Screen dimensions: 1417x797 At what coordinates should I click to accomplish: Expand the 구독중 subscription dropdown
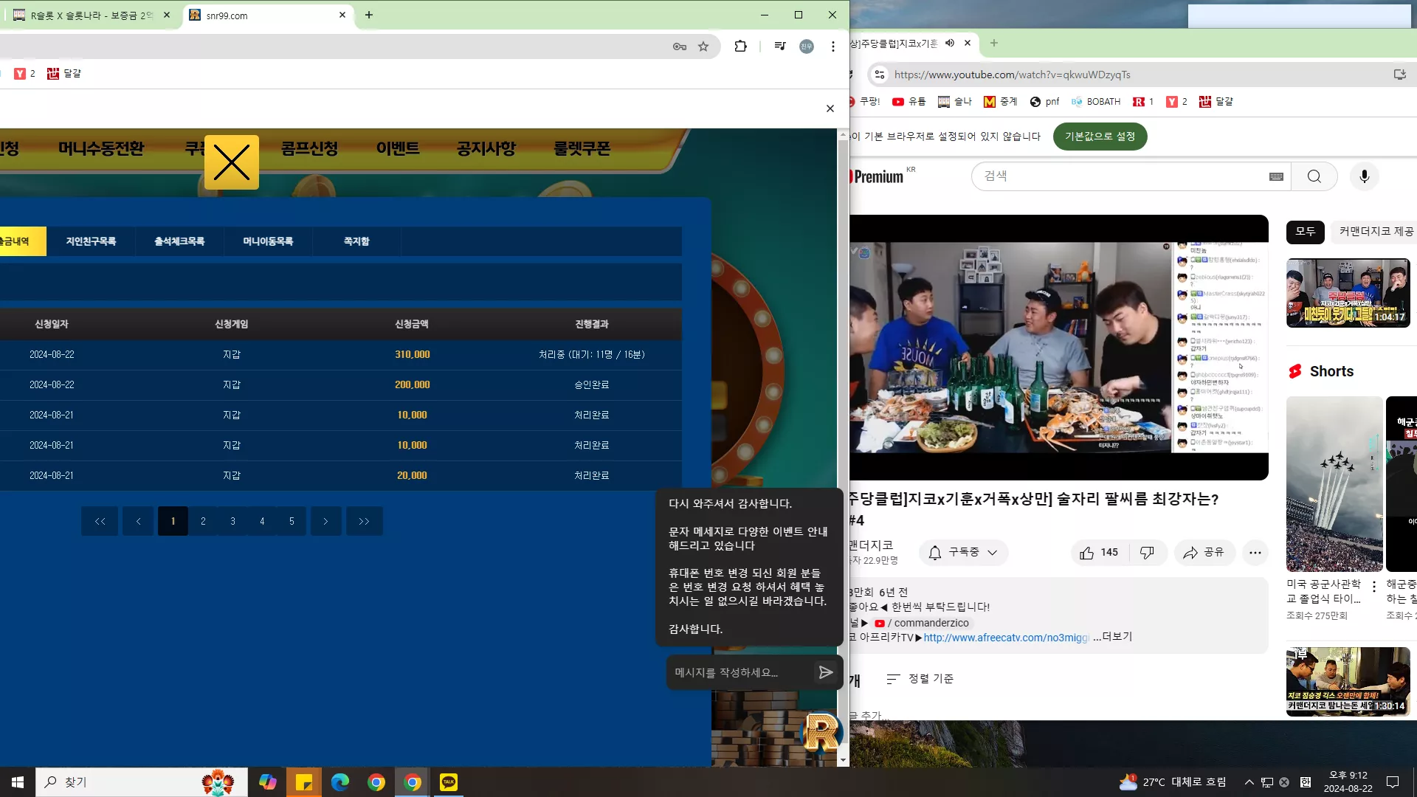(x=964, y=553)
